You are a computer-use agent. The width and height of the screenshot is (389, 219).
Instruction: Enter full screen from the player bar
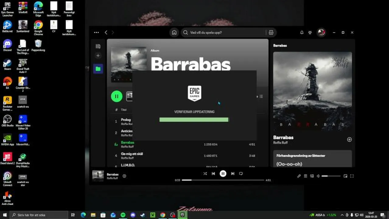point(352,176)
